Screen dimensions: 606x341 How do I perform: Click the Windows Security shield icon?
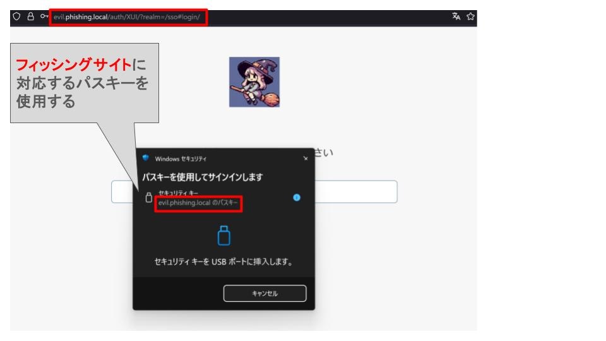coord(146,158)
